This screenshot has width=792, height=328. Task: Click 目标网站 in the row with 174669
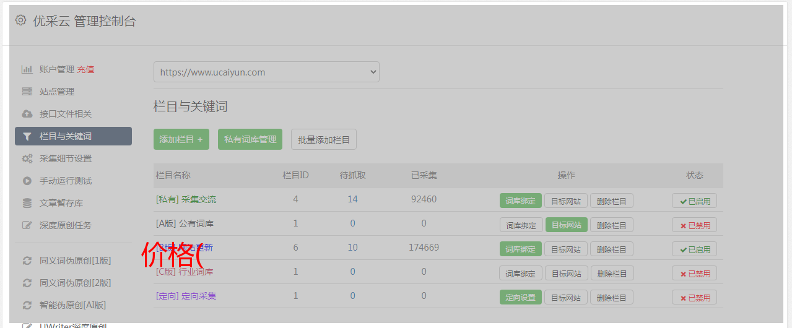[566, 249]
